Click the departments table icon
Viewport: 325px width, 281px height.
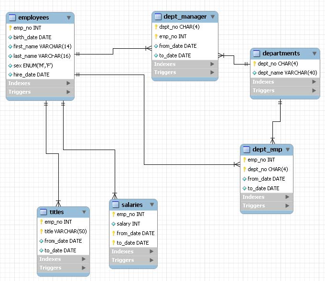tap(256, 54)
